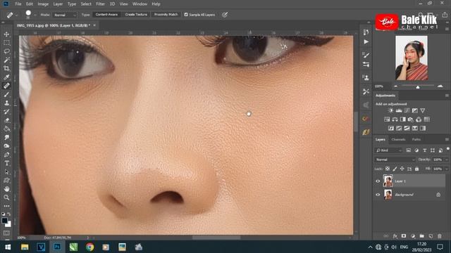
Task: Select the Clone Stamp tool
Action: [x=6, y=103]
